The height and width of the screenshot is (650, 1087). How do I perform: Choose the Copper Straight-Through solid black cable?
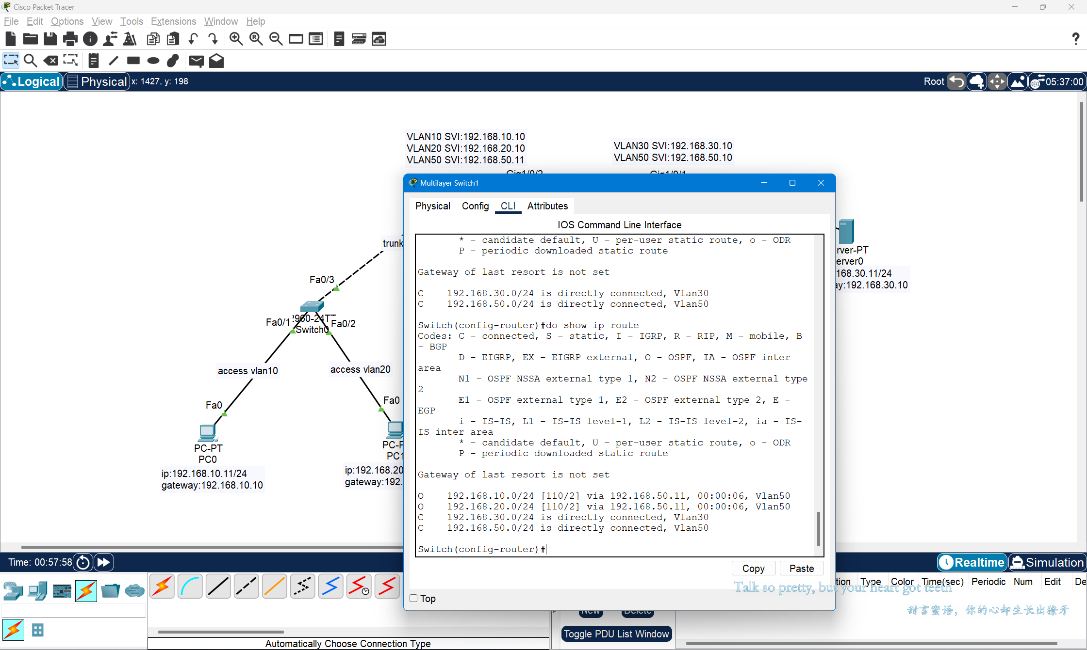(x=218, y=587)
